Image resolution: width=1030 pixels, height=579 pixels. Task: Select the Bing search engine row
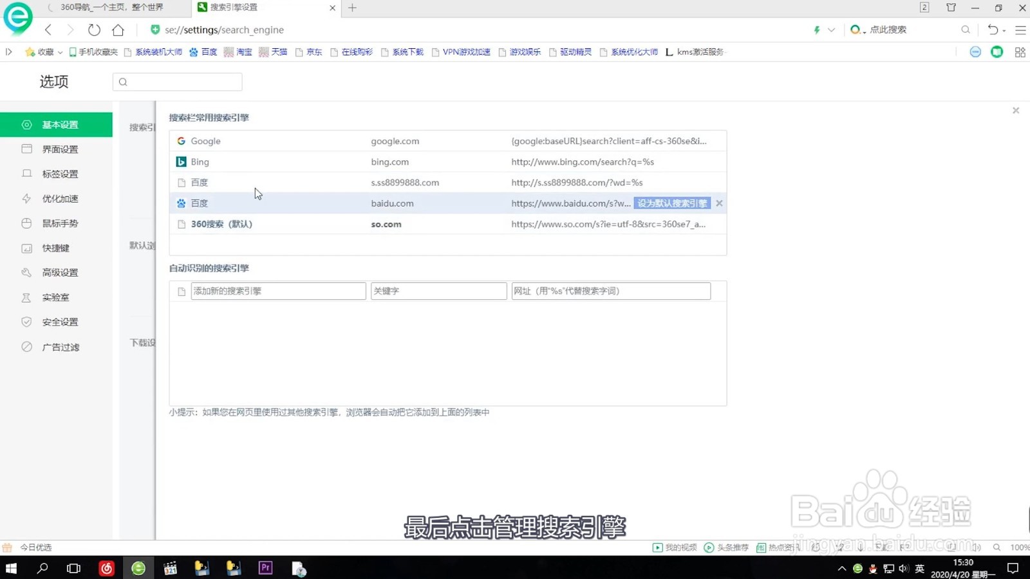pyautogui.click(x=448, y=162)
